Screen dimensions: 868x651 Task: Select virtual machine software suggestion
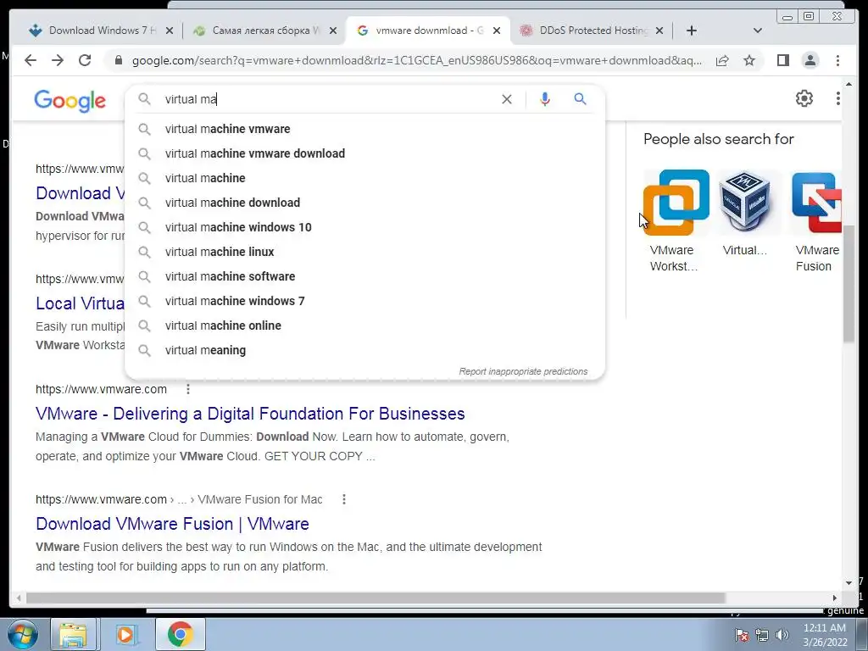pos(365,276)
